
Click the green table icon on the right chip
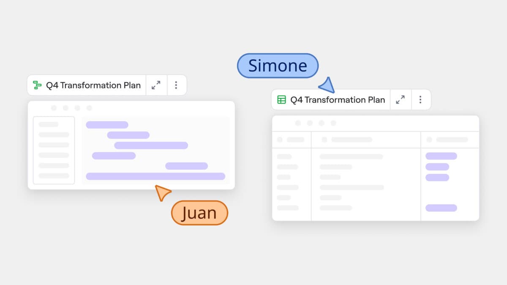tap(281, 100)
